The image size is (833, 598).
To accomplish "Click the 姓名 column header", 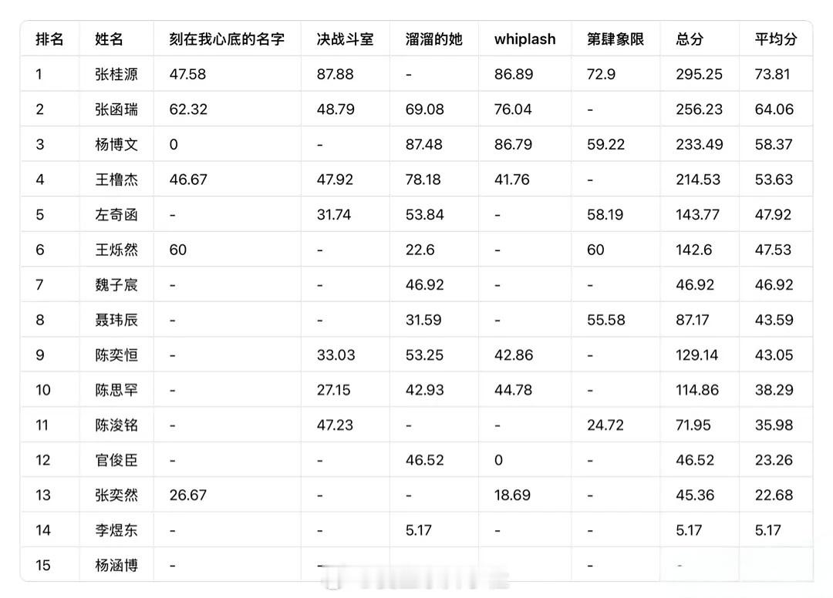I will point(109,39).
